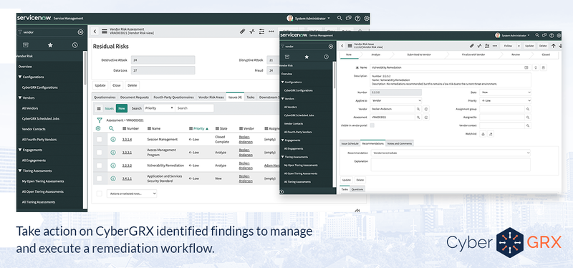573x268 pixels.
Task: Tick the select-all checkbox beside Actions on selected rows
Action: tap(99, 193)
